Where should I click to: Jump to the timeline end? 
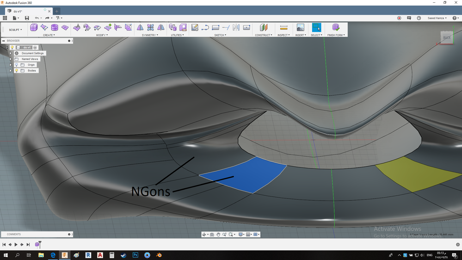click(x=28, y=244)
